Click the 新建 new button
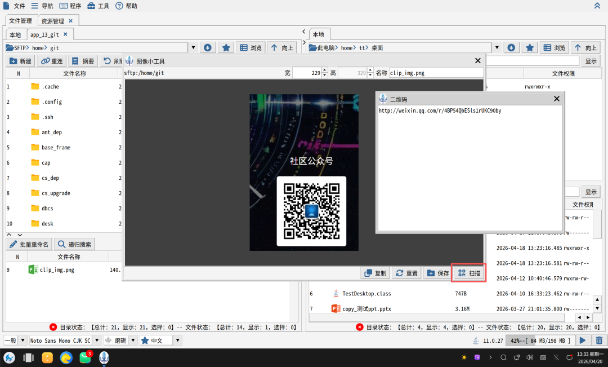Screen dimensions: 608x367 click(x=21, y=61)
